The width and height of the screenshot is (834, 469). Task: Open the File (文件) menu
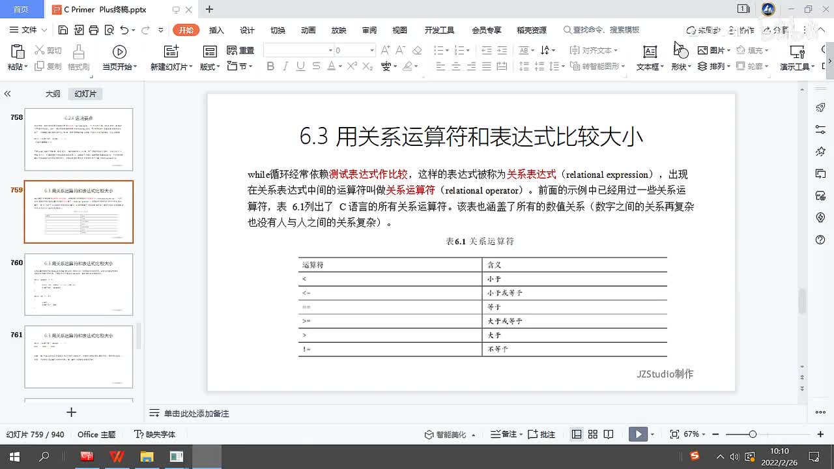(29, 30)
